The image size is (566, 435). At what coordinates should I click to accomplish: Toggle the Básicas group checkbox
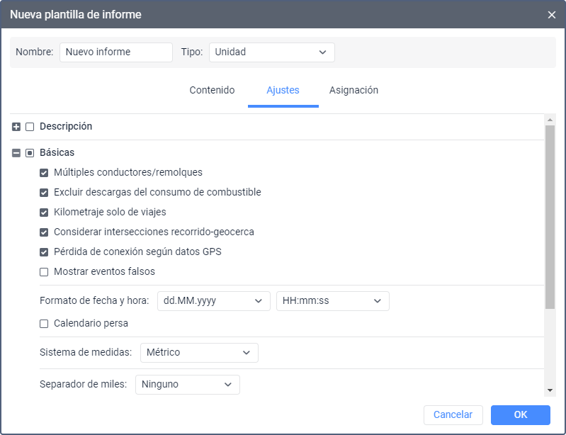[x=30, y=153]
